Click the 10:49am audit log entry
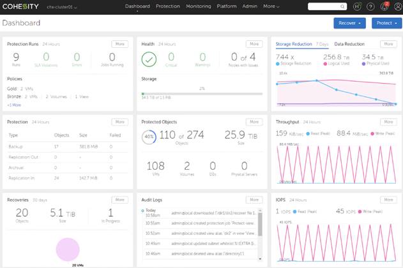Screen dimensions: 403x268 click(x=201, y=243)
